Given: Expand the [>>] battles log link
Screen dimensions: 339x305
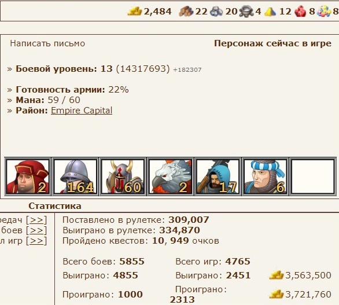Looking at the screenshot, I should [36, 230].
